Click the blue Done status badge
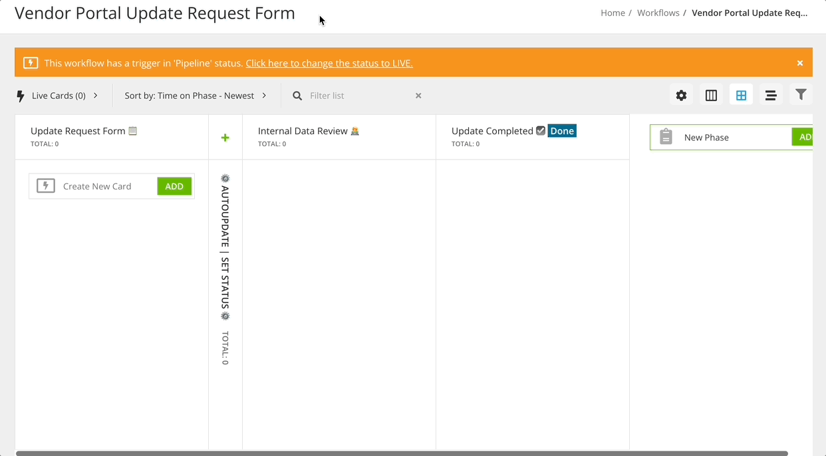This screenshot has height=456, width=826. (562, 131)
